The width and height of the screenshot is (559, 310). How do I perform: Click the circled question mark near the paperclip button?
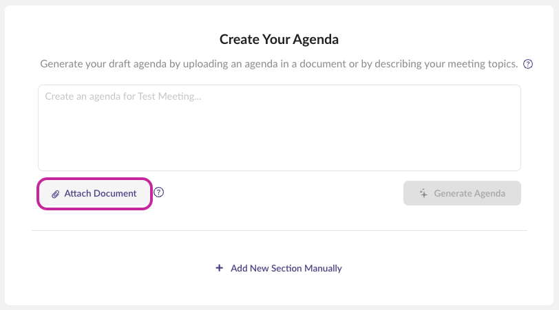[158, 192]
